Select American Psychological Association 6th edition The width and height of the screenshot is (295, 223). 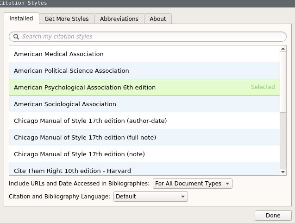tap(144, 87)
